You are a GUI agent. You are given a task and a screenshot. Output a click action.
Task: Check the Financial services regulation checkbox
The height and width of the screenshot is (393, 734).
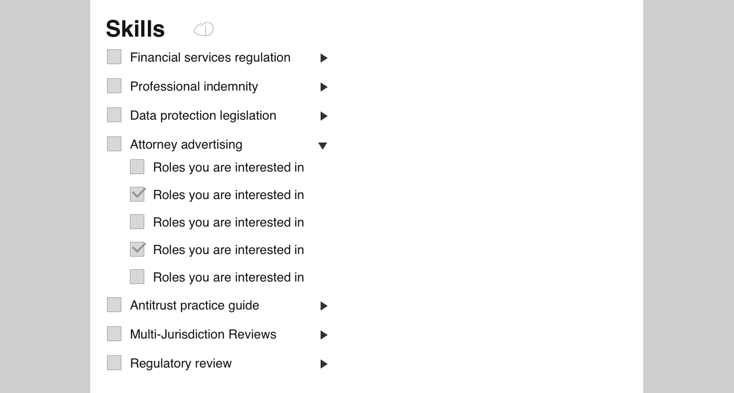pyautogui.click(x=114, y=57)
